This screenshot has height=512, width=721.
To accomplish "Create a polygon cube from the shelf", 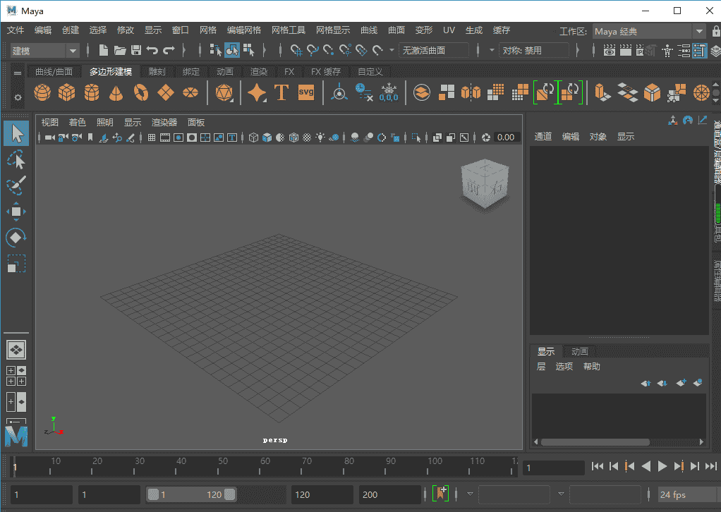I will pos(66,92).
